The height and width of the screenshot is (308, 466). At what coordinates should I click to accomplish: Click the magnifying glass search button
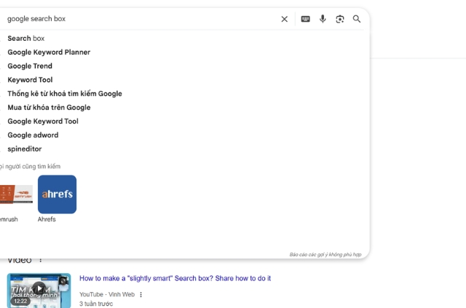pos(357,19)
